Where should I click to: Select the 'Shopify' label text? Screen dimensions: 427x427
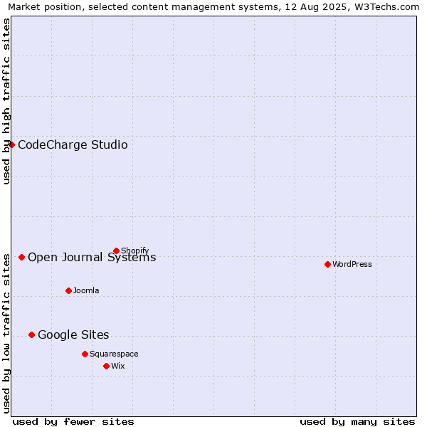coord(135,251)
